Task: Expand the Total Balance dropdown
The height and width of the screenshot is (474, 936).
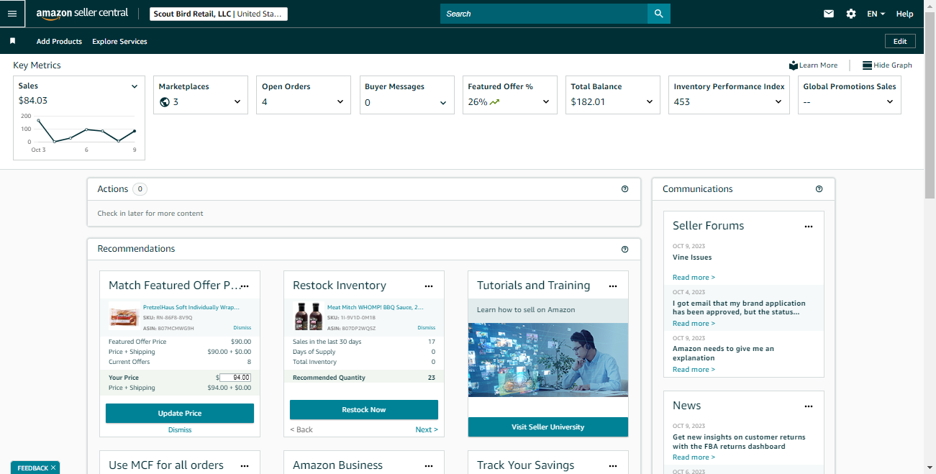Action: click(650, 102)
